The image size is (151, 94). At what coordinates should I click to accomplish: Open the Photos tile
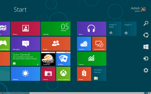(26, 29)
